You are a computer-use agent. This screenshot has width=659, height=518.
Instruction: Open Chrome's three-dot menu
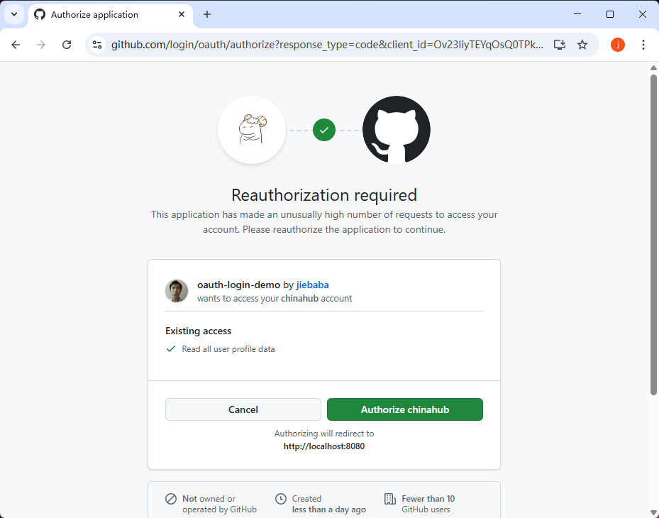(x=643, y=45)
